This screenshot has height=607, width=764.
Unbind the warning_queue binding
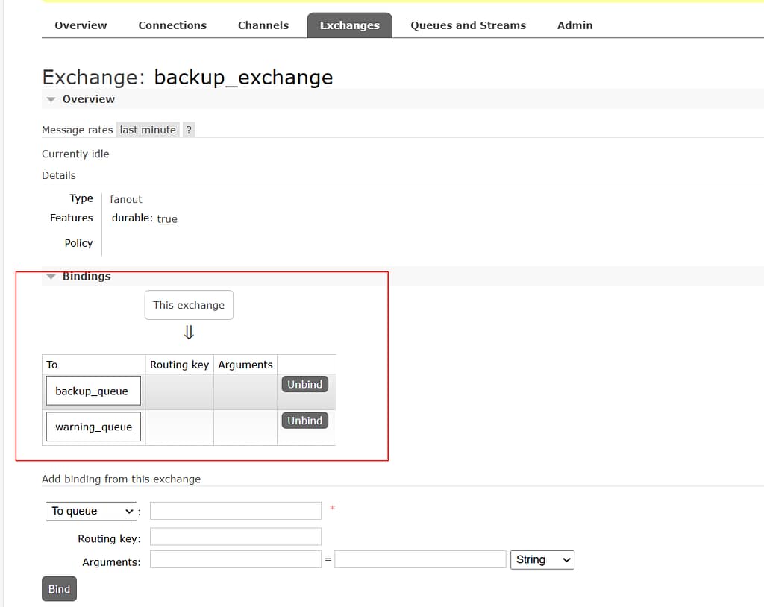click(x=304, y=421)
